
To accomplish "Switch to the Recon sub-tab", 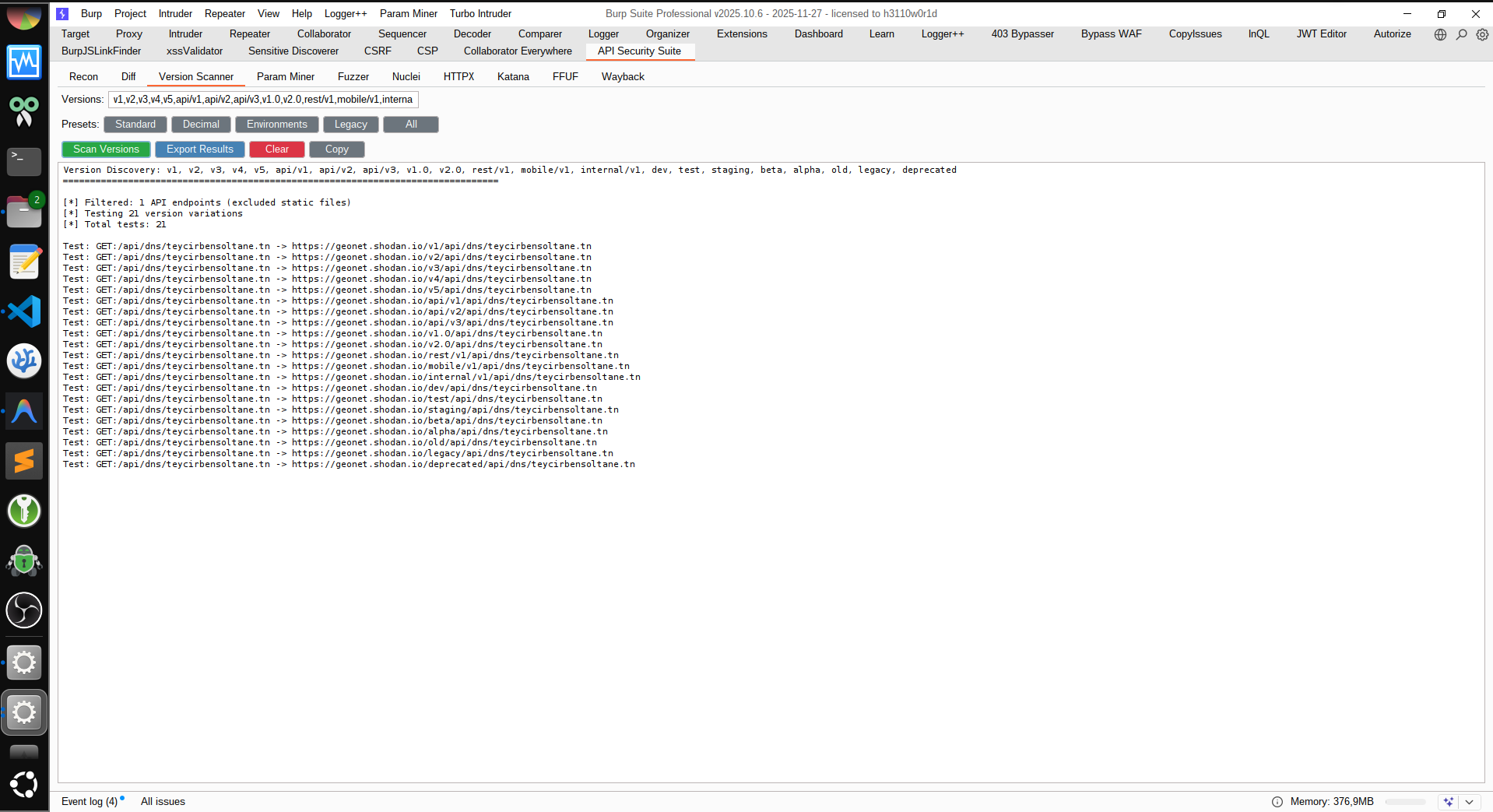I will point(83,77).
